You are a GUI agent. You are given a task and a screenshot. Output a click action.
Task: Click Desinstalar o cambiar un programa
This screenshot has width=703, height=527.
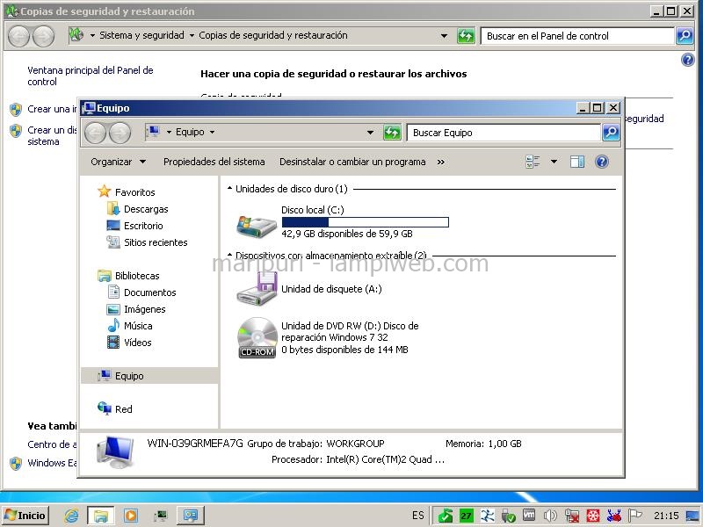tap(352, 162)
